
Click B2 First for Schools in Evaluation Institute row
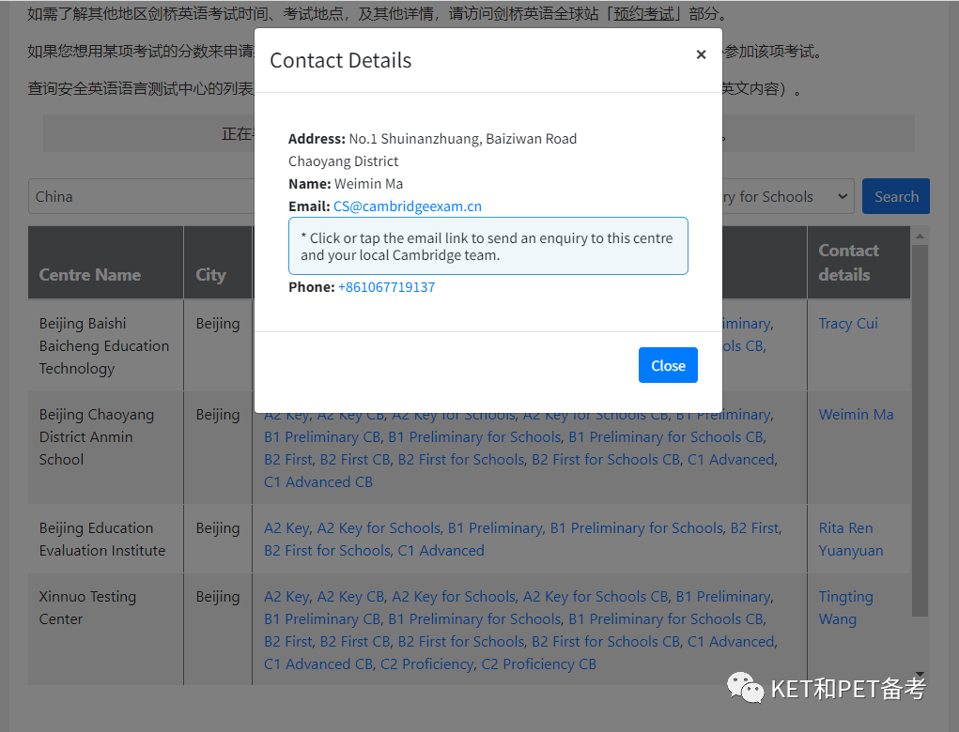[x=327, y=551]
